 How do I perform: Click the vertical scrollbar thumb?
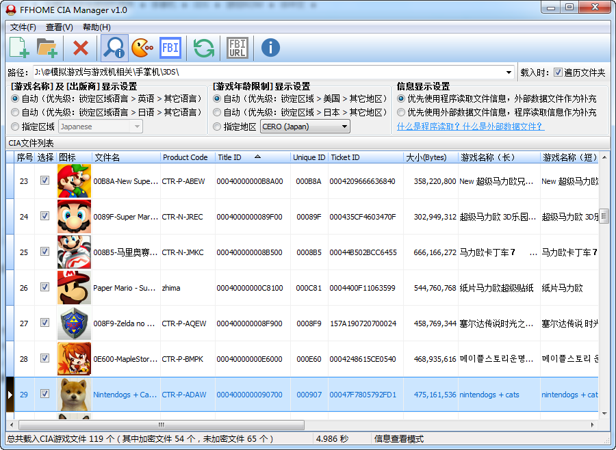tap(604, 216)
